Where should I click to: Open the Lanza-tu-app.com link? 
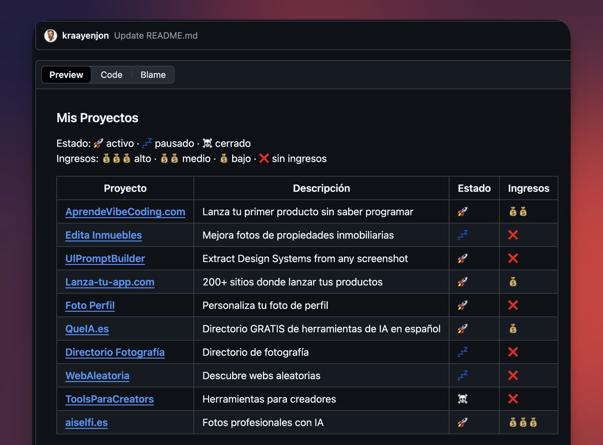tap(110, 282)
